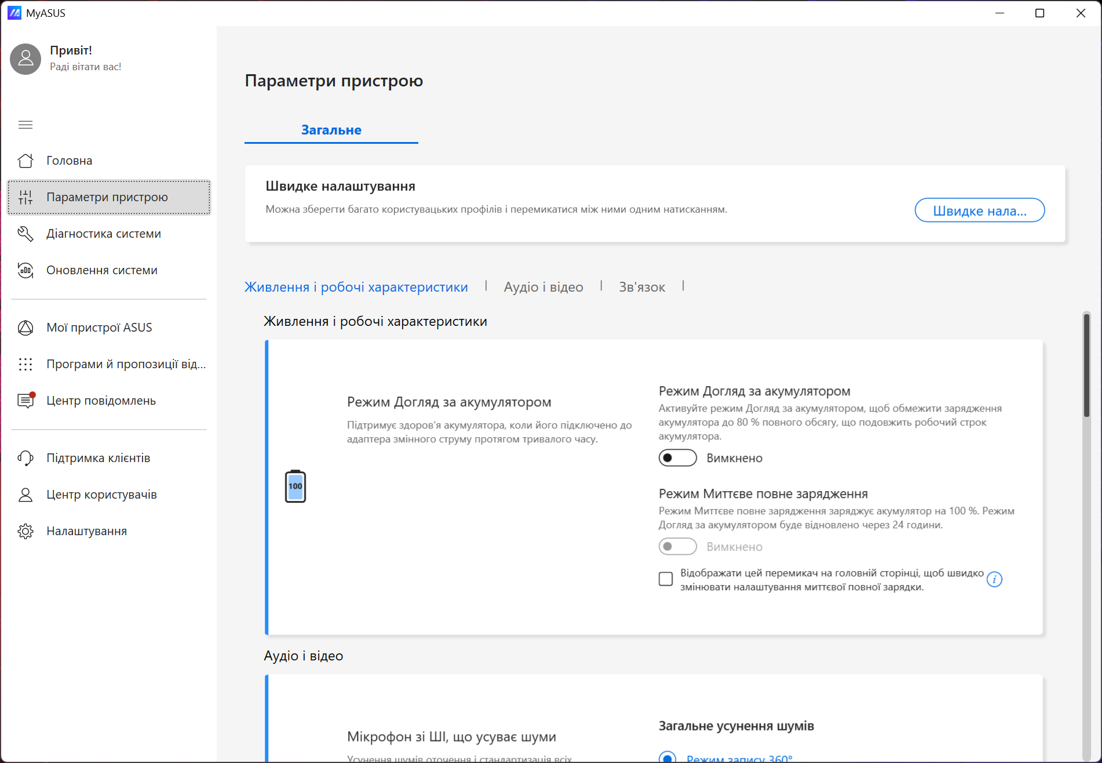
Task: Click the Customer Support headset icon
Action: (25, 458)
